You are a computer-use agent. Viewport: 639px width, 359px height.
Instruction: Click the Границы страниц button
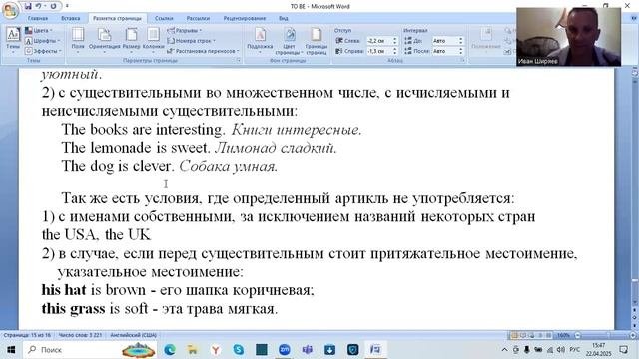pos(317,41)
